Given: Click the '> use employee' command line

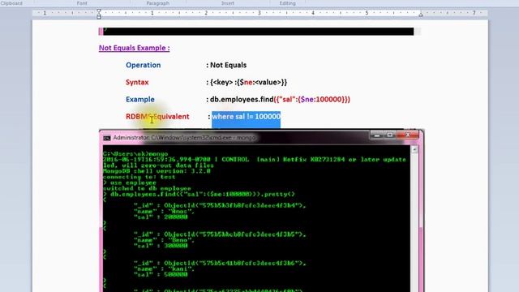Looking at the screenshot, I should (x=130, y=182).
